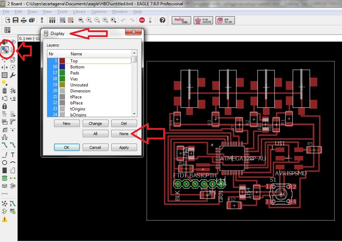Select the Mirror tool icon
Image resolution: width=342 pixels, height=242 pixels.
click(x=5, y=67)
